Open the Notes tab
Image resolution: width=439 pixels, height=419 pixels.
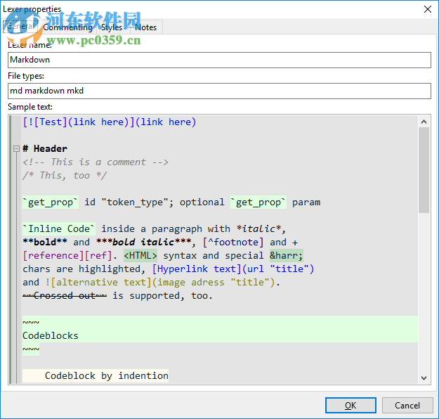145,27
